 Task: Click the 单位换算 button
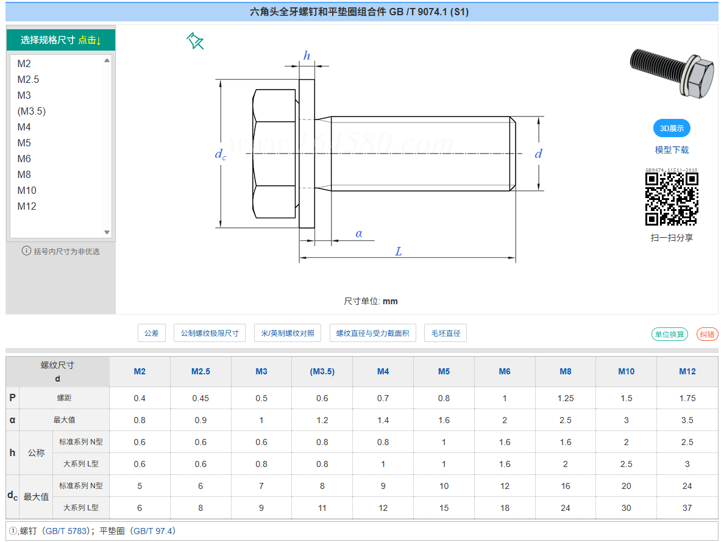point(670,334)
